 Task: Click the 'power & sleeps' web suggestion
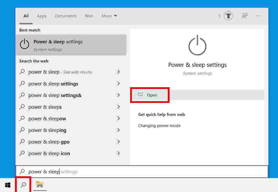click(x=45, y=107)
